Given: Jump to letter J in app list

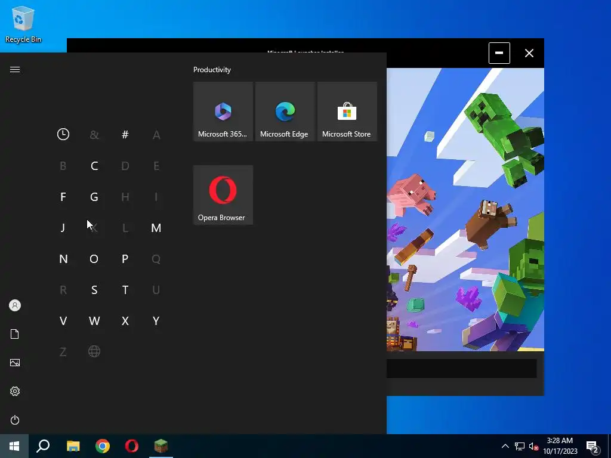Looking at the screenshot, I should click(x=63, y=228).
